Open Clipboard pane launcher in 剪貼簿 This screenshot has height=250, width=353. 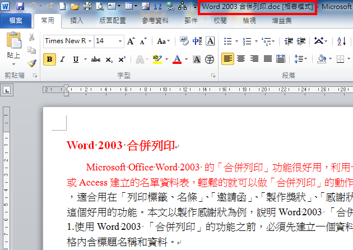point(35,76)
